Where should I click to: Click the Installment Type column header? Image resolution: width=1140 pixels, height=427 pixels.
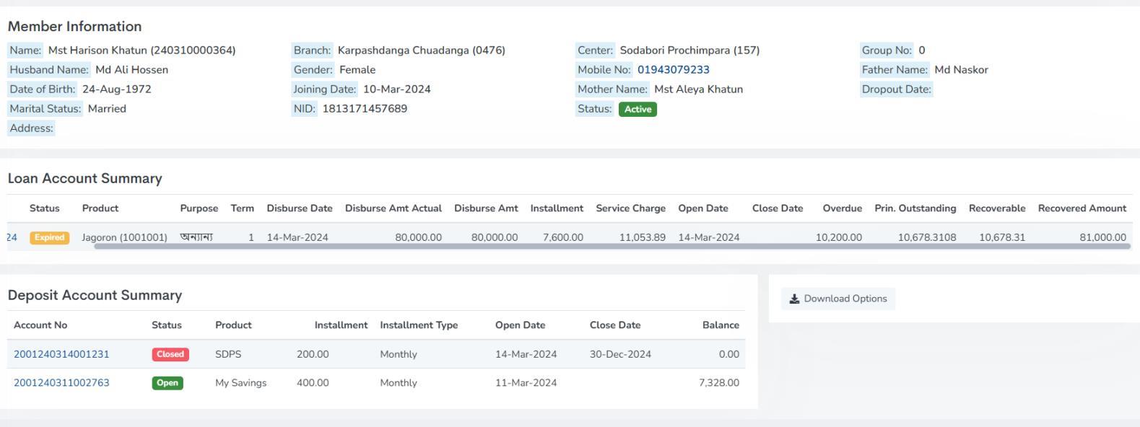(419, 325)
